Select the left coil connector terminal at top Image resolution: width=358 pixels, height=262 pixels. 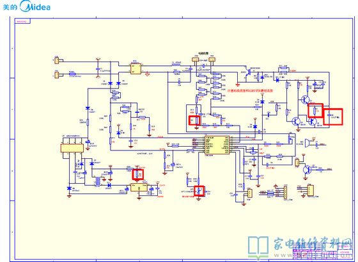point(196,60)
